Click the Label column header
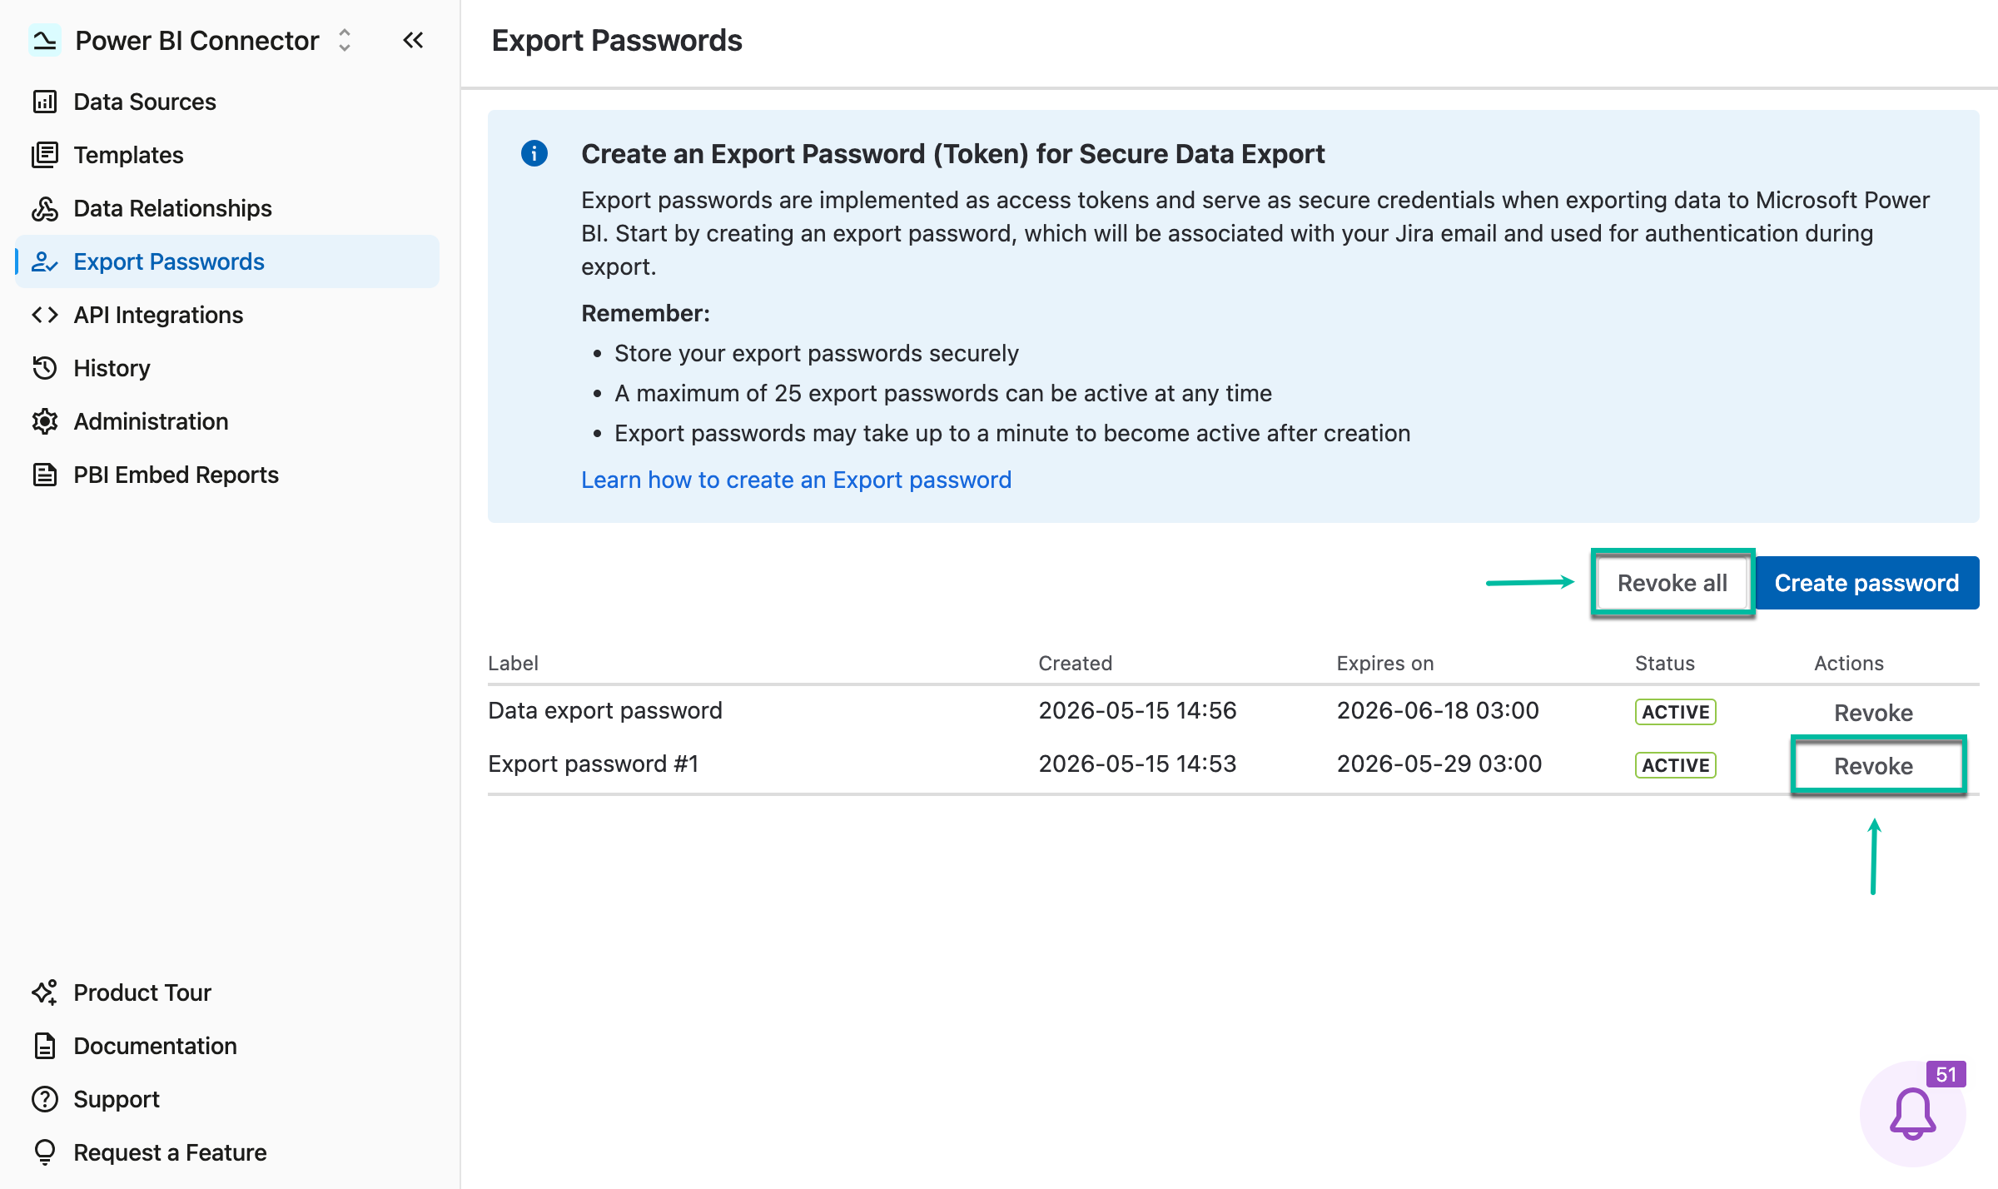This screenshot has width=1998, height=1189. click(513, 663)
